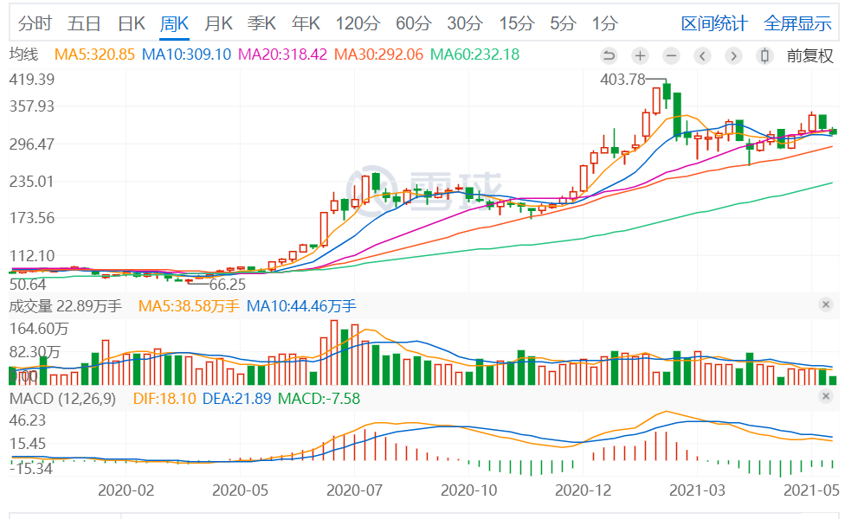Click 全屏显示 fullscreen link
Screen dimensions: 851x519
pyautogui.click(x=797, y=23)
